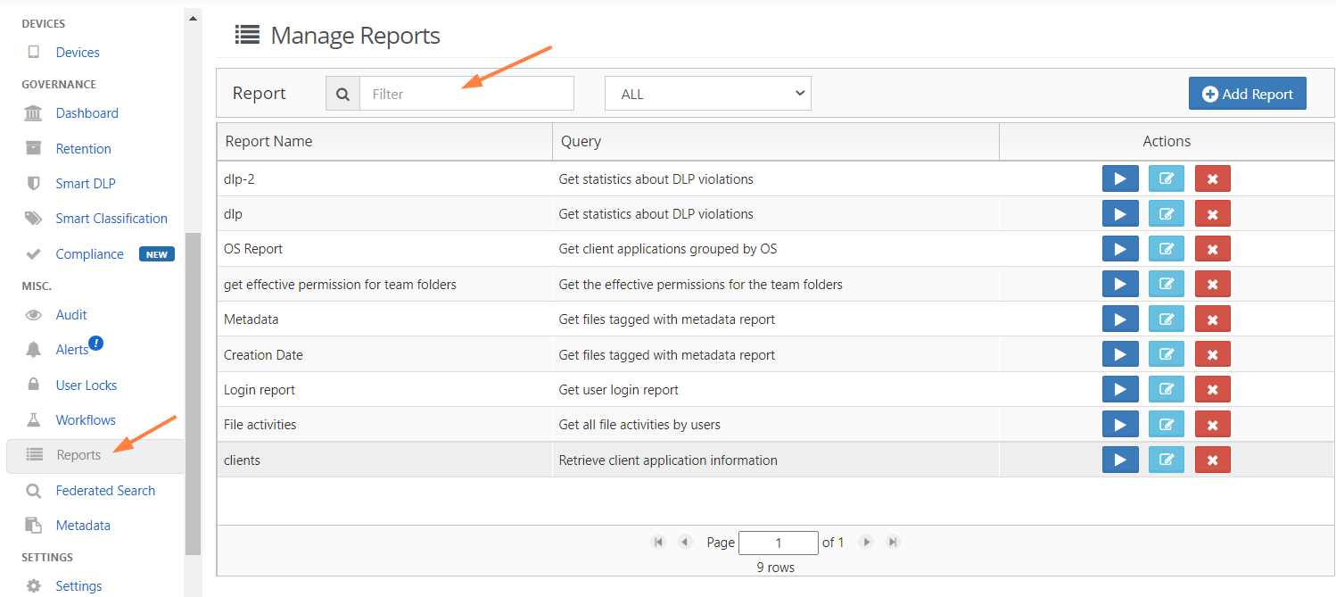Run the Login report
The image size is (1336, 597).
click(1120, 390)
